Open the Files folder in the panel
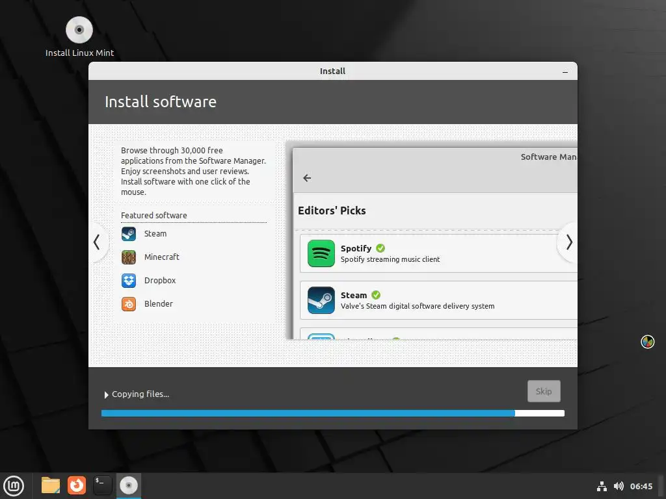This screenshot has width=666, height=499. 51,485
